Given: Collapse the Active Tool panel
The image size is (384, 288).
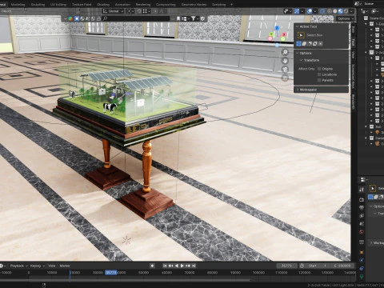Looking at the screenshot, I should (298, 26).
